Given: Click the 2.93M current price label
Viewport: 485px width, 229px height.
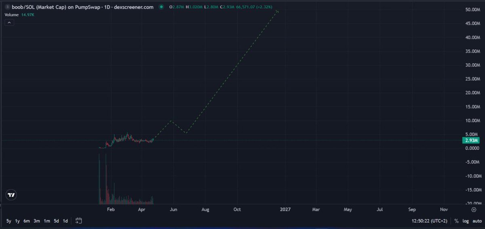Looking at the screenshot, I should point(472,140).
